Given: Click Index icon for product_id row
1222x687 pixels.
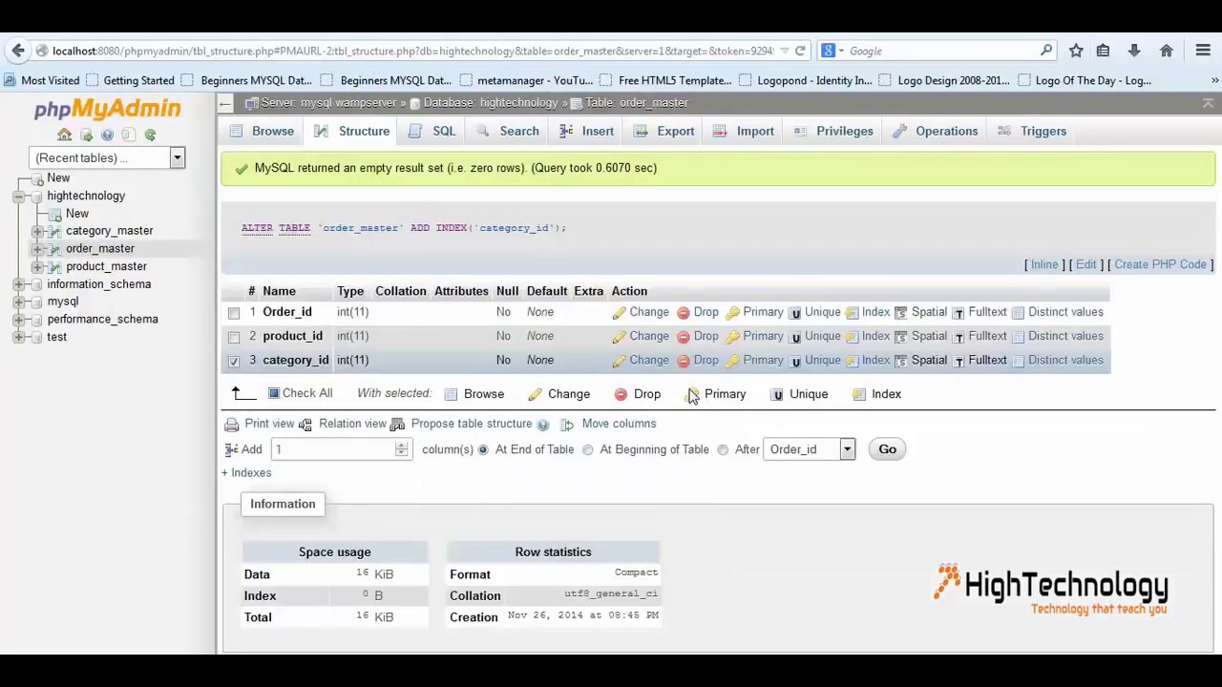Looking at the screenshot, I should pyautogui.click(x=852, y=336).
